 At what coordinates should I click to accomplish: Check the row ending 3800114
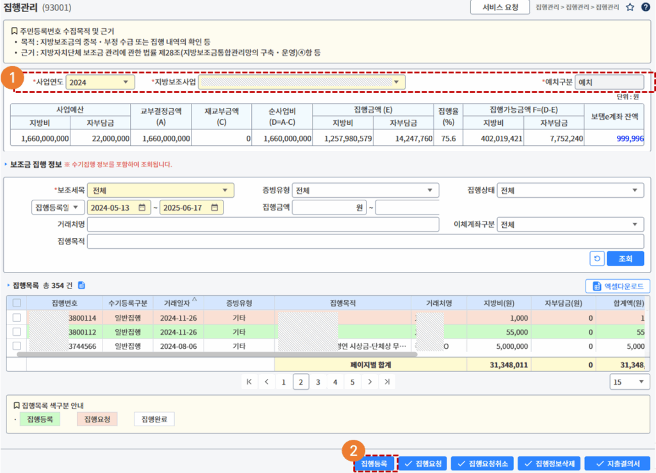pos(17,318)
